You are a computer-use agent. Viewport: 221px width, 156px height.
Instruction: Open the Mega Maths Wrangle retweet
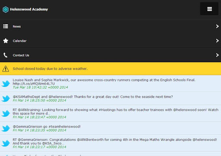pyautogui.click(x=110, y=143)
